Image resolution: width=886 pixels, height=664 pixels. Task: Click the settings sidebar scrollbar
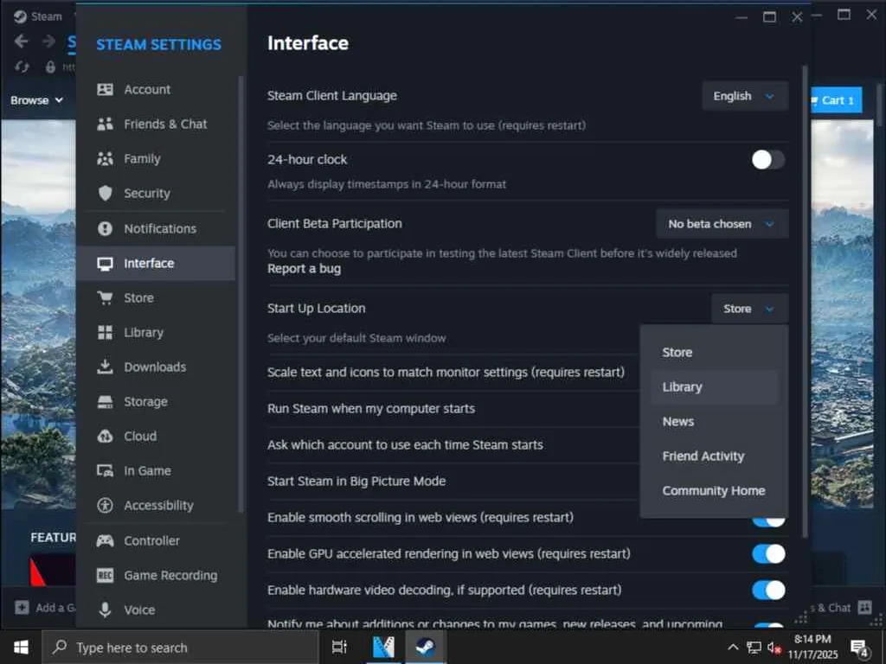click(241, 294)
